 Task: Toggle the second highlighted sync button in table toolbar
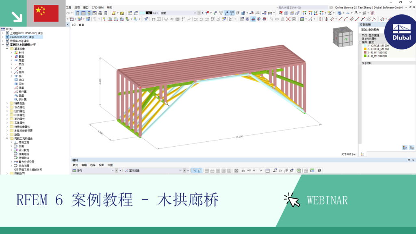point(199,171)
